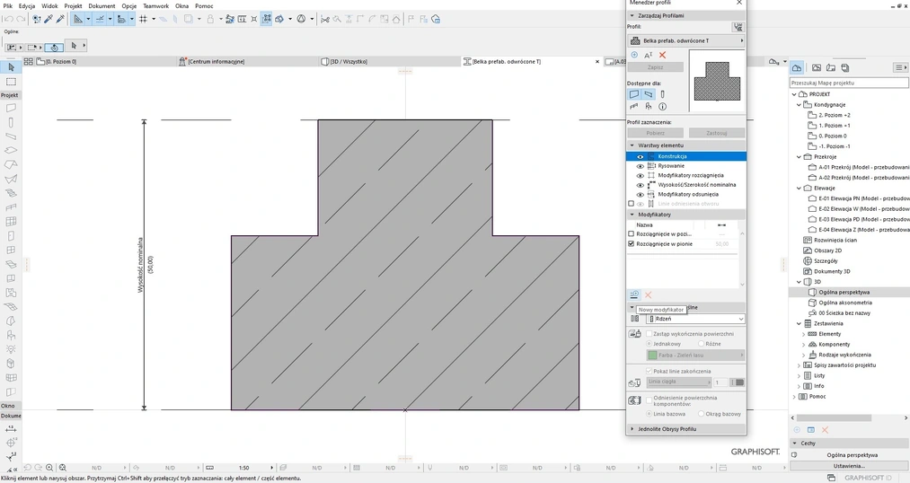The width and height of the screenshot is (910, 483).
Task: Click the Trace compass icon in the toolbar
Action: click(x=301, y=19)
